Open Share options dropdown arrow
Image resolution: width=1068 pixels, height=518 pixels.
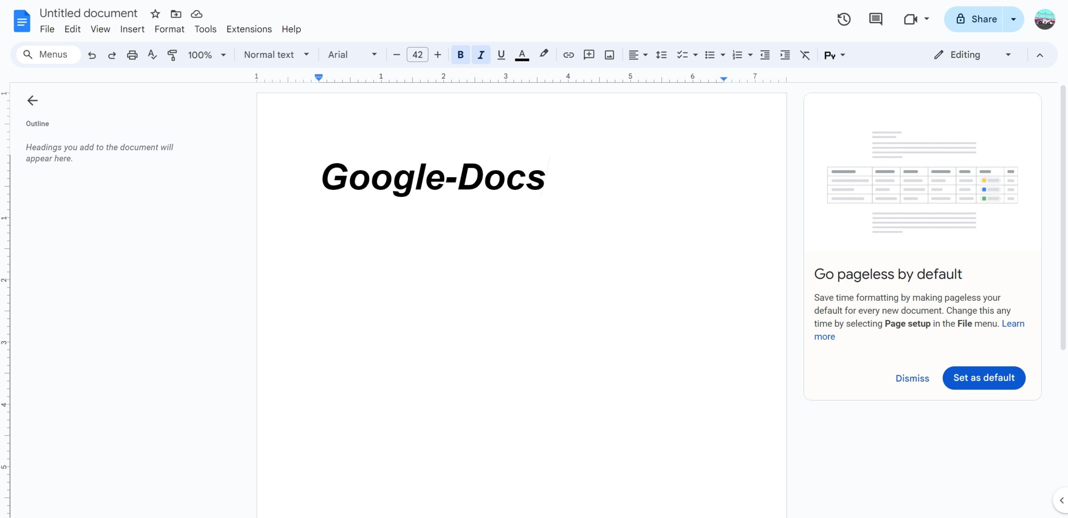[1013, 19]
